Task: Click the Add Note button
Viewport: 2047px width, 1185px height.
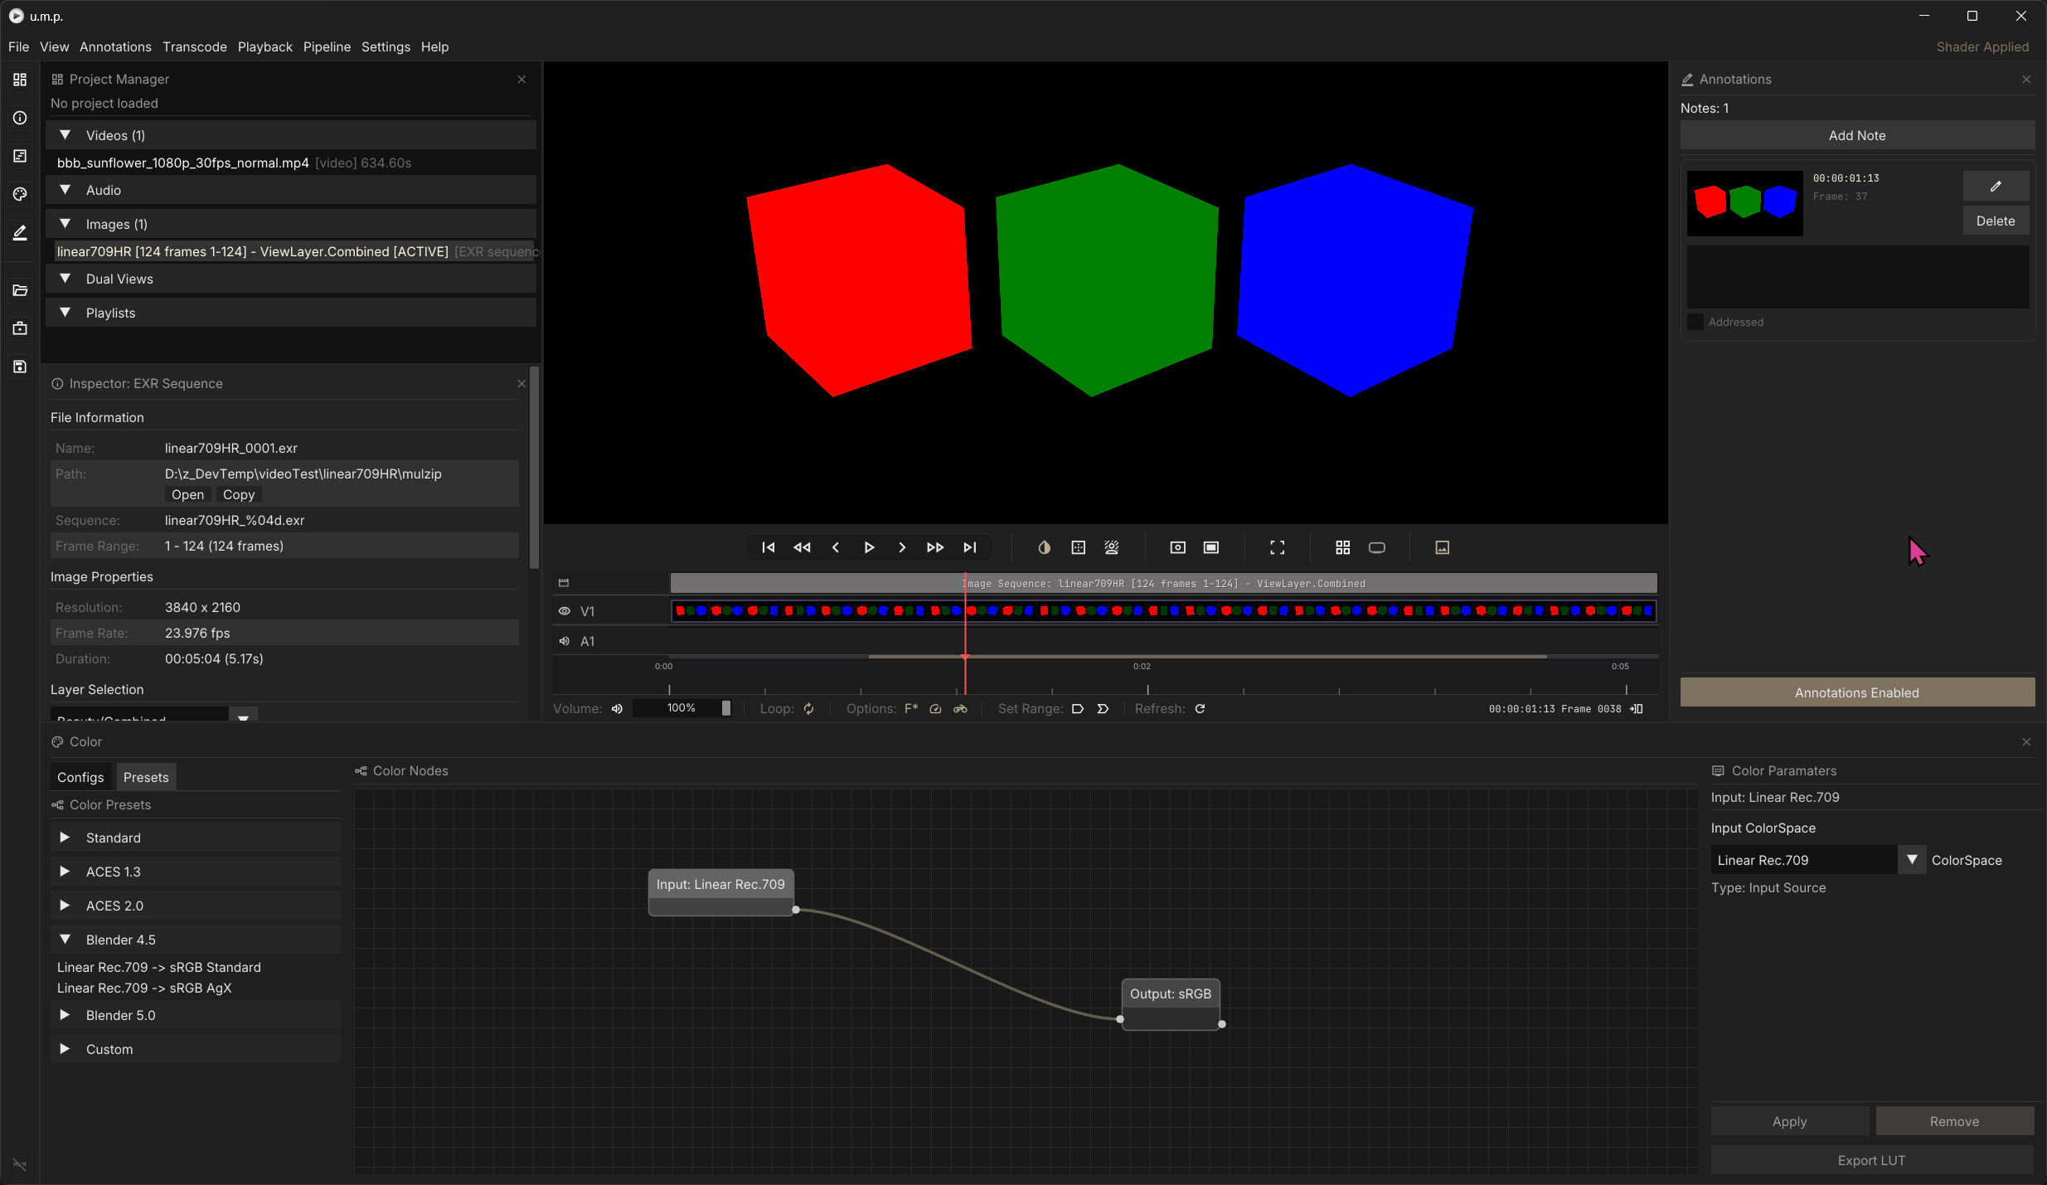Action: pyautogui.click(x=1856, y=135)
